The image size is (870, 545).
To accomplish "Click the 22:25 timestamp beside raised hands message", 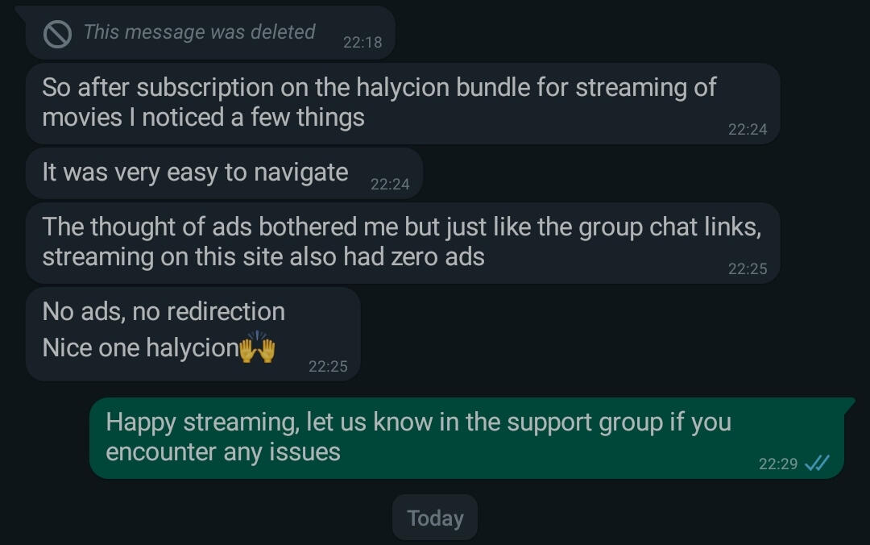I will (x=327, y=366).
